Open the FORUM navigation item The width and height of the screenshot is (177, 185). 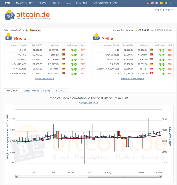pos(56,3)
